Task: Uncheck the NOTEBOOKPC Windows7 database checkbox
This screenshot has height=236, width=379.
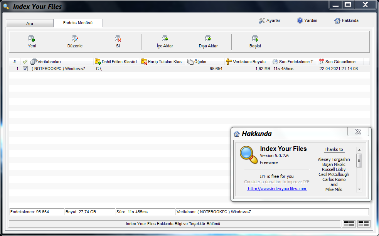Action: 25,69
